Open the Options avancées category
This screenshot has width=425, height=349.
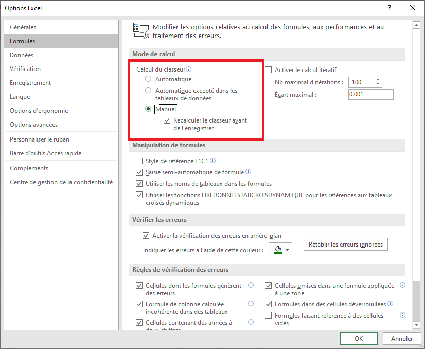tap(61, 125)
